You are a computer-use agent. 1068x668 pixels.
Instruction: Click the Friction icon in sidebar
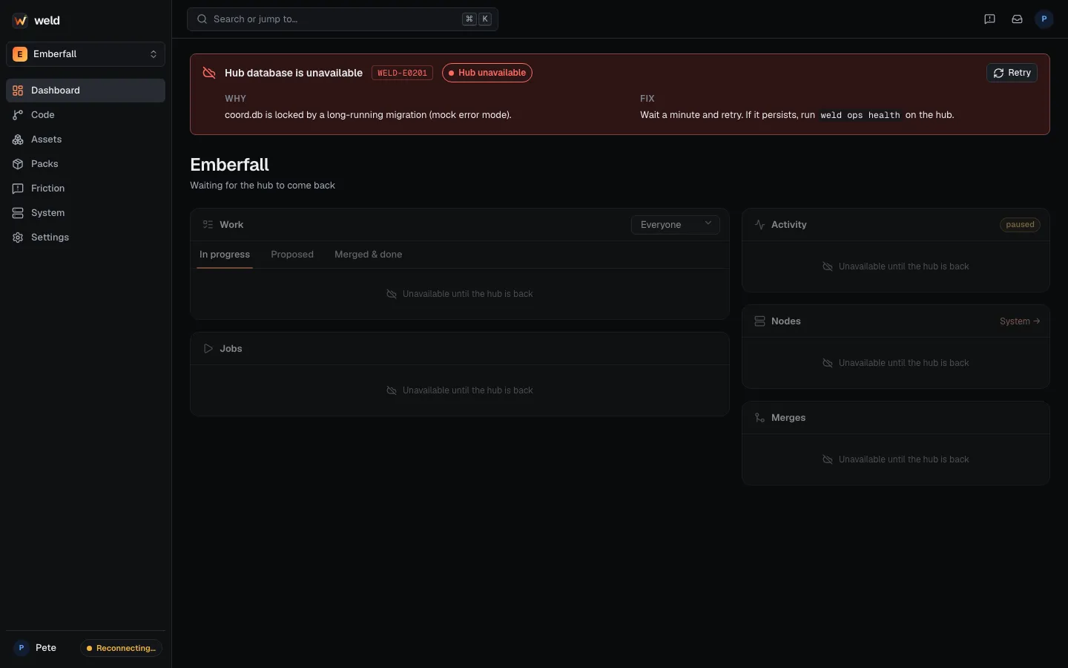pyautogui.click(x=18, y=189)
